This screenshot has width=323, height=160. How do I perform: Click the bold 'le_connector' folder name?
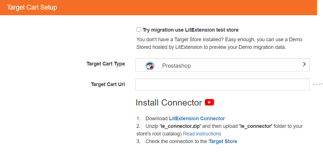(256, 126)
